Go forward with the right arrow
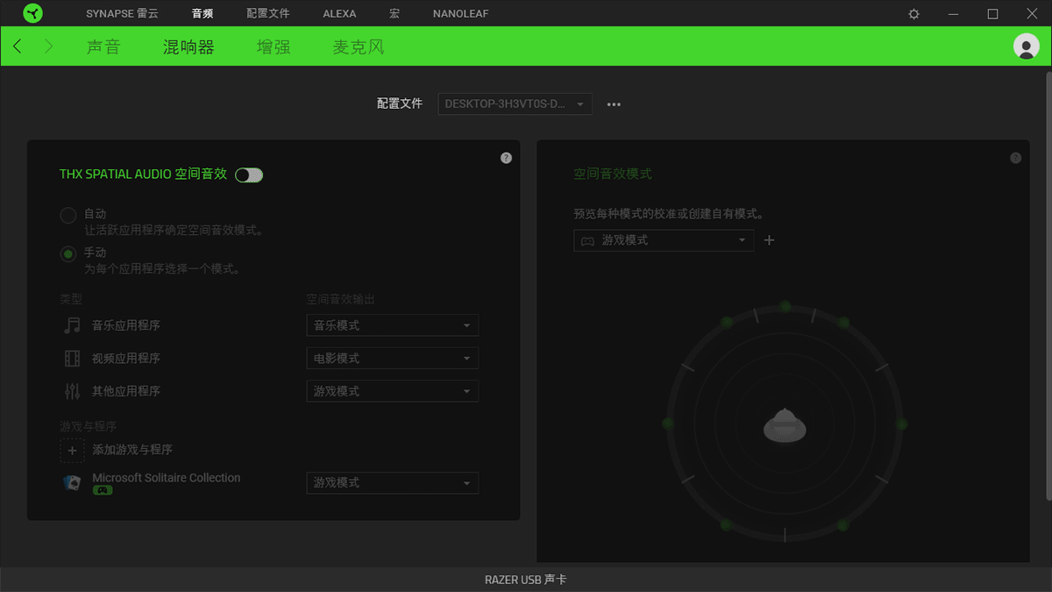Viewport: 1052px width, 592px height. click(x=48, y=46)
